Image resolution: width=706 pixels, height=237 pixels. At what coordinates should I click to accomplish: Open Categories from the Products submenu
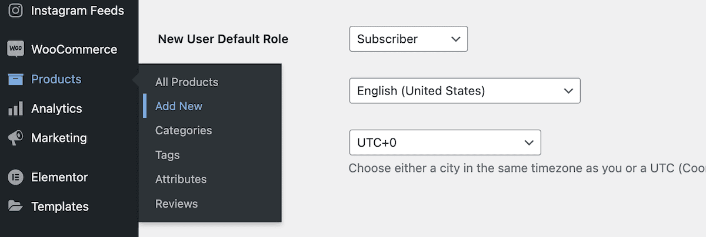coord(184,130)
